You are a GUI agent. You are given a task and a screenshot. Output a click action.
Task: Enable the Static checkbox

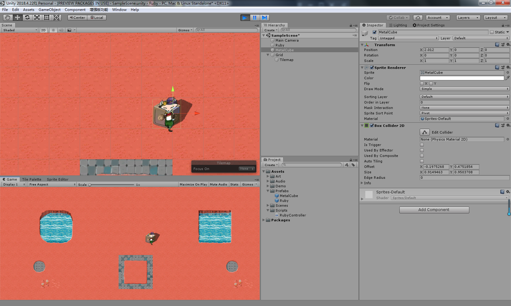click(x=492, y=32)
